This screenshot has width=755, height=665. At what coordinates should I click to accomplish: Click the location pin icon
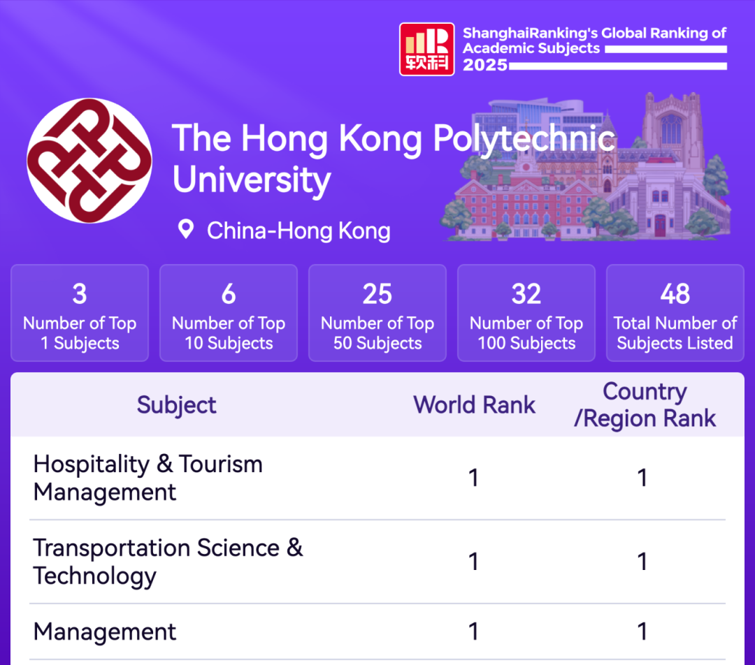tap(186, 230)
